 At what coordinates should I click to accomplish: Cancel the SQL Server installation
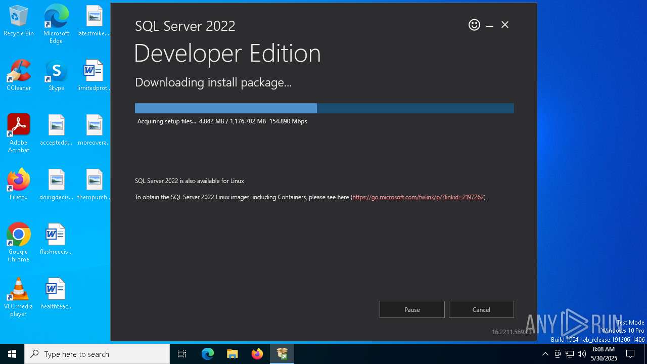click(481, 309)
